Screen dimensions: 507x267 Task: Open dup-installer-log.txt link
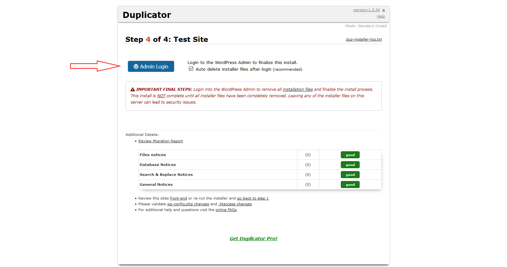point(364,39)
